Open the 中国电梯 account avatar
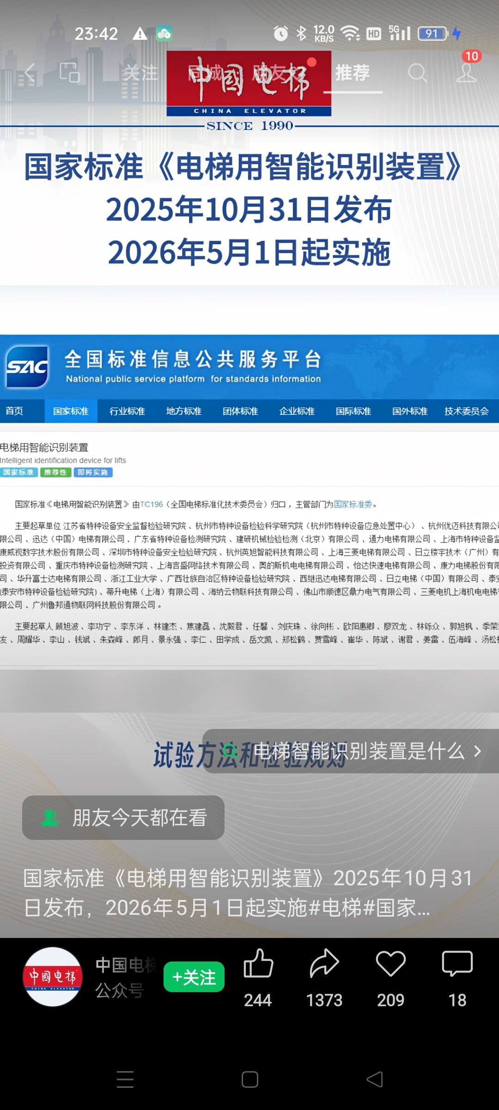This screenshot has width=499, height=1110. pyautogui.click(x=53, y=977)
